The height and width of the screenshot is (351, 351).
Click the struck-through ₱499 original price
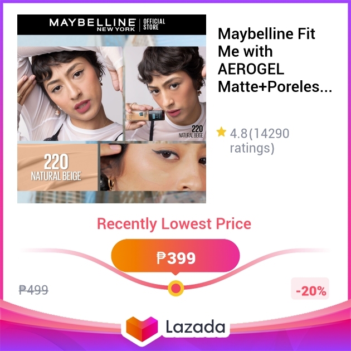pos(33,290)
